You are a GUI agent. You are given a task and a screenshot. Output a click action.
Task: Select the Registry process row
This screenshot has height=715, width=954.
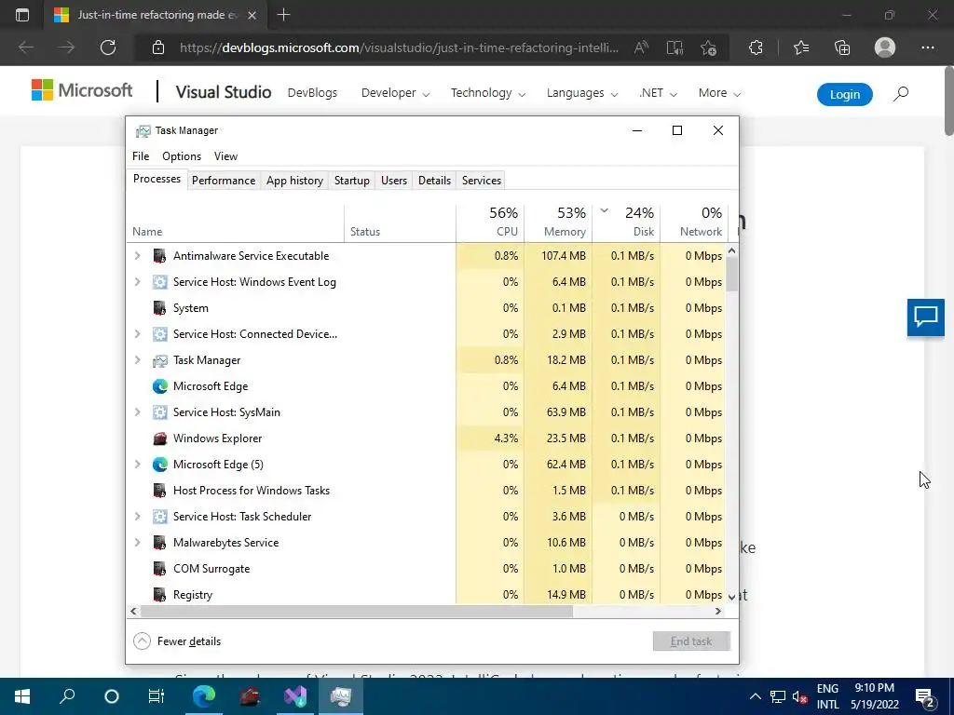click(426, 594)
